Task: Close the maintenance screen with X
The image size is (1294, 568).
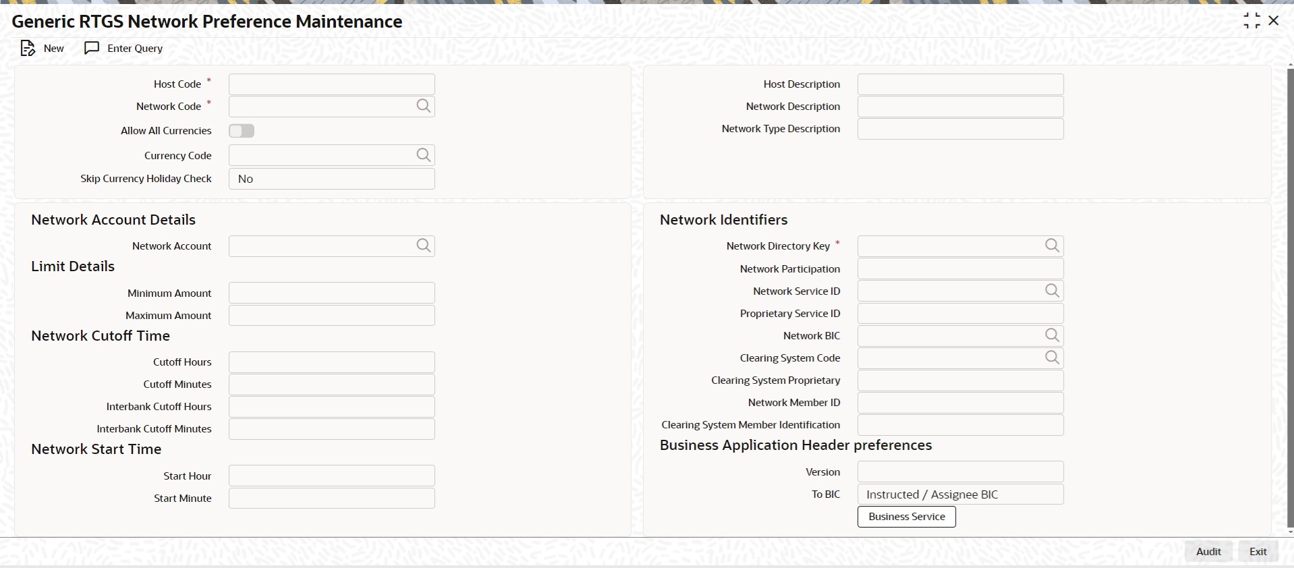Action: (x=1274, y=21)
